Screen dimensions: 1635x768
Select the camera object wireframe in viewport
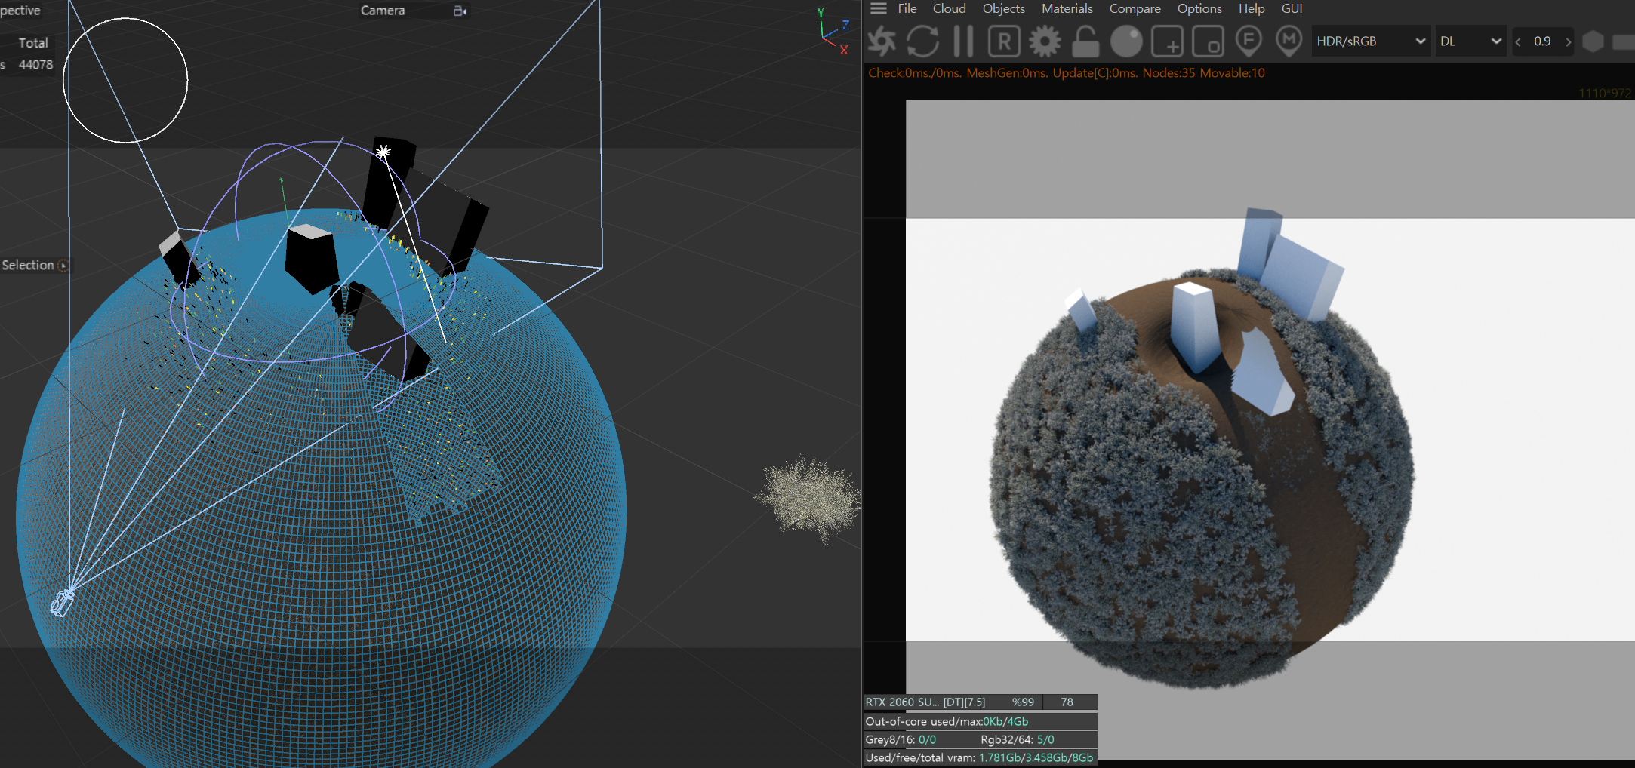[x=62, y=602]
